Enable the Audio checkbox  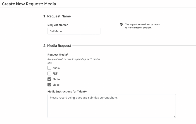(49, 68)
